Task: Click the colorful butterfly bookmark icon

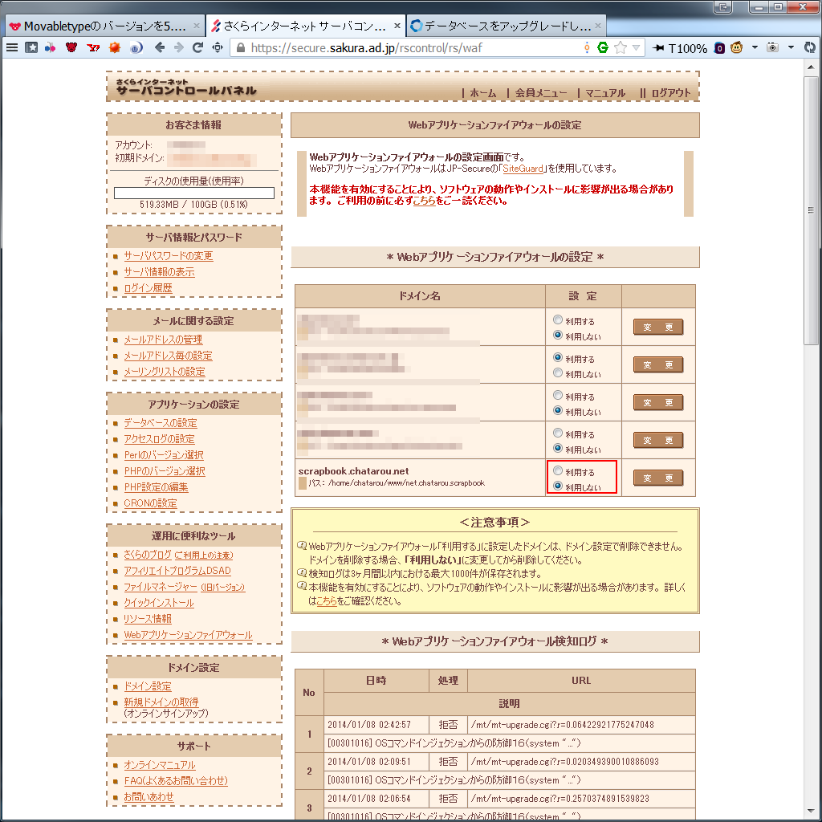Action: point(51,47)
